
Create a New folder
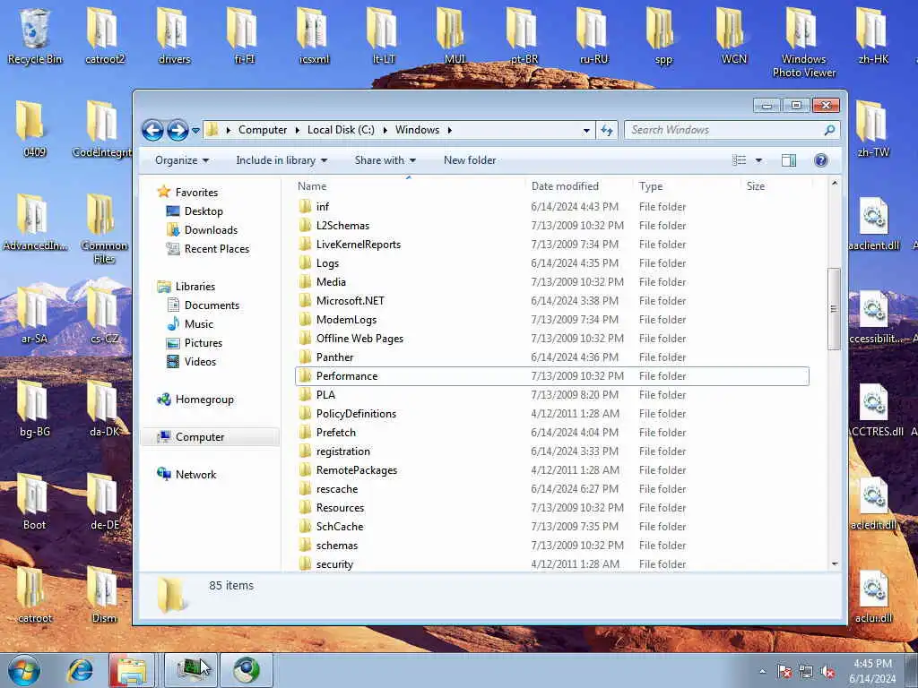coord(470,160)
